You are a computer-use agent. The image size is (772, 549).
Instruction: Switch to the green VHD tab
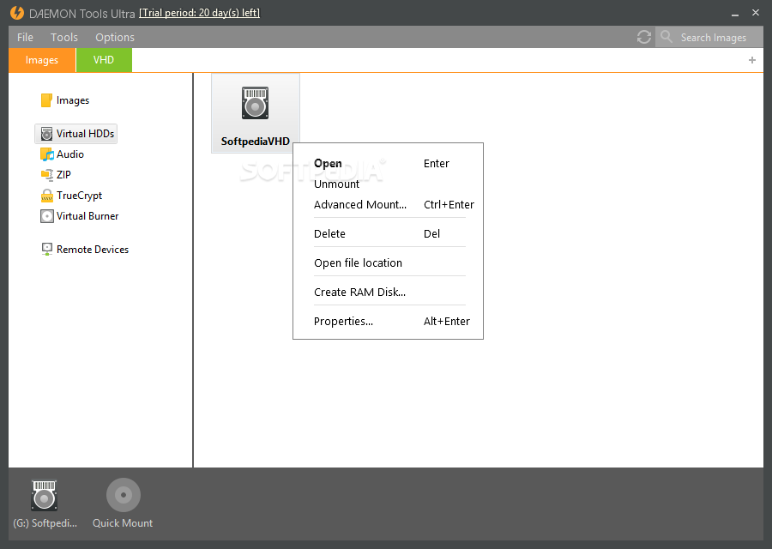click(104, 60)
